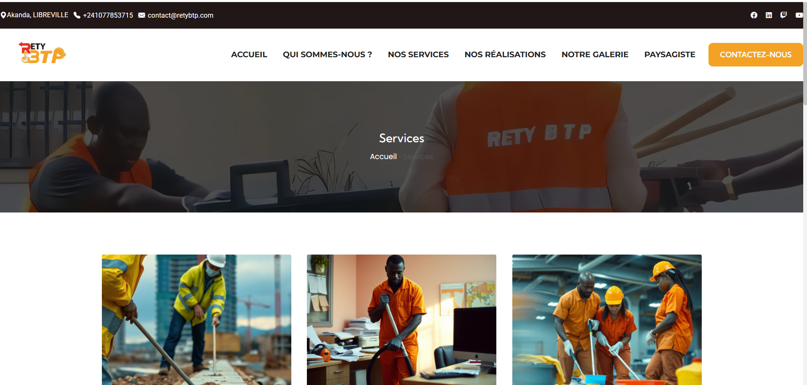The width and height of the screenshot is (807, 385).
Task: Open the YouTube social icon
Action: click(799, 15)
